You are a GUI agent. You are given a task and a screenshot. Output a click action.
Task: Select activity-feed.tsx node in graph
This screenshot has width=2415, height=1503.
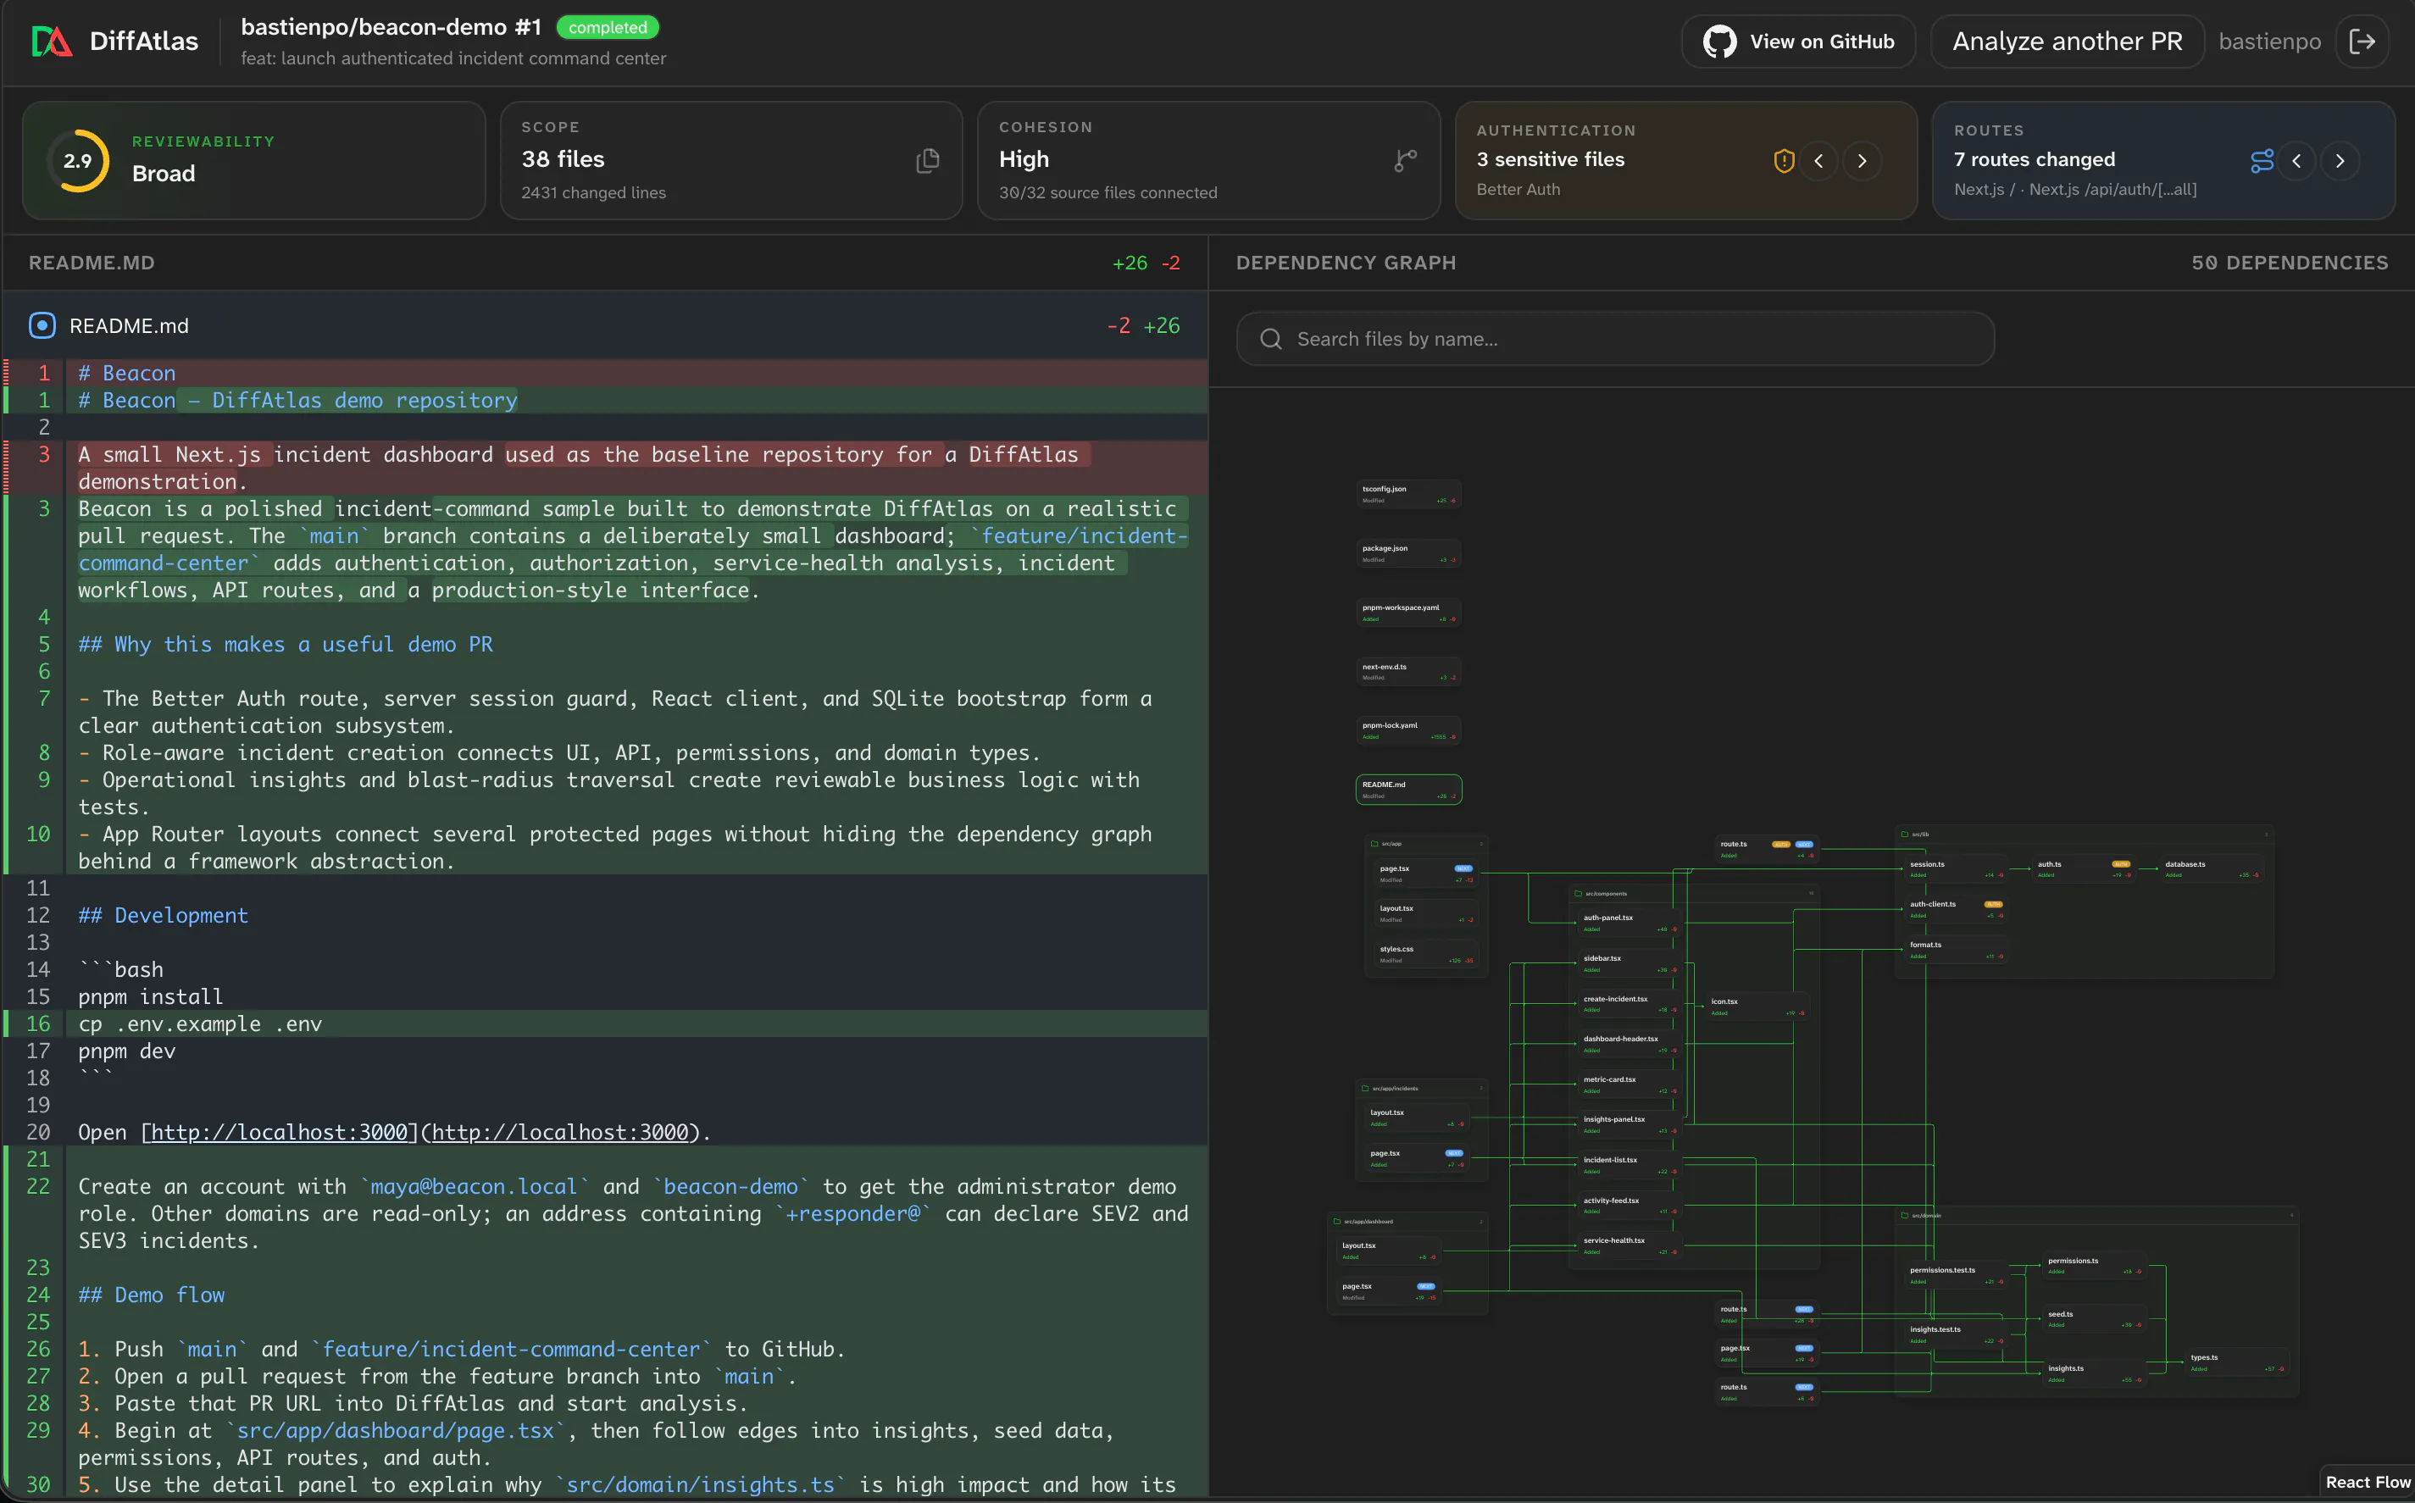1629,1206
